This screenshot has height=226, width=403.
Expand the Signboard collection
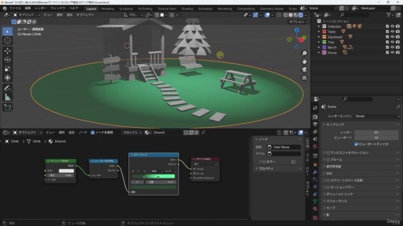319,37
